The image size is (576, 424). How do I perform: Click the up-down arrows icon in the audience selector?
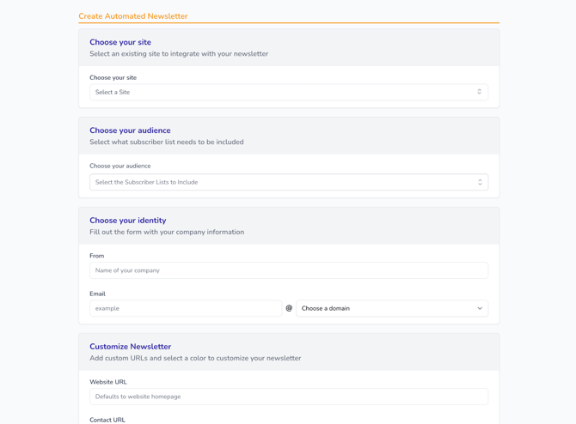click(x=480, y=182)
